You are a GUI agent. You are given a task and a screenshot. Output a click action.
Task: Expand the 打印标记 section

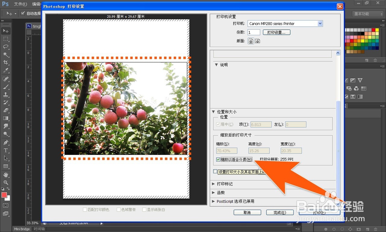[213, 184]
